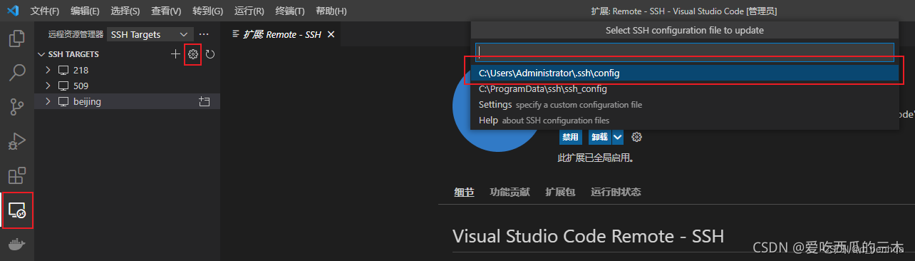Open the 终端(T) menu
Image resolution: width=915 pixels, height=261 pixels.
289,11
